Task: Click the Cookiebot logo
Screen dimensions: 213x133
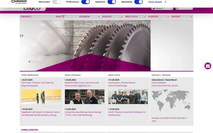Action: [x=19, y=2]
